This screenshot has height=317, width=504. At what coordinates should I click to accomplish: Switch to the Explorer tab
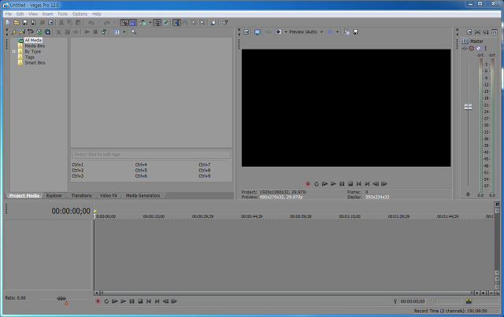[54, 196]
